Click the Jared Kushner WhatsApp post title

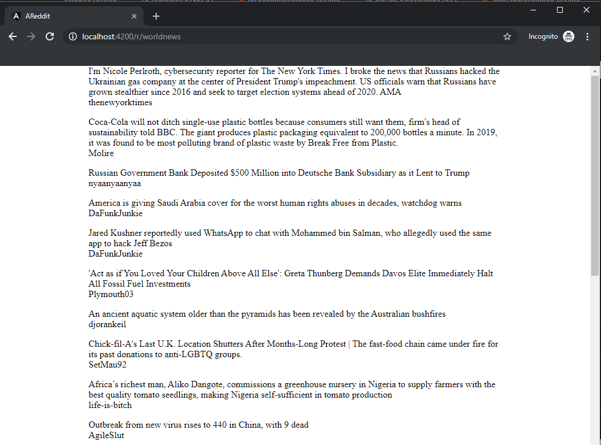[x=290, y=238]
